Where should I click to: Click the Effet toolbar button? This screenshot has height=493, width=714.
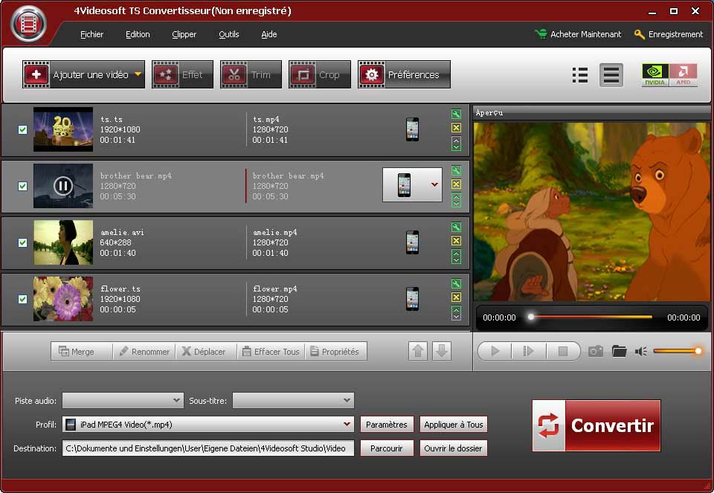point(182,74)
